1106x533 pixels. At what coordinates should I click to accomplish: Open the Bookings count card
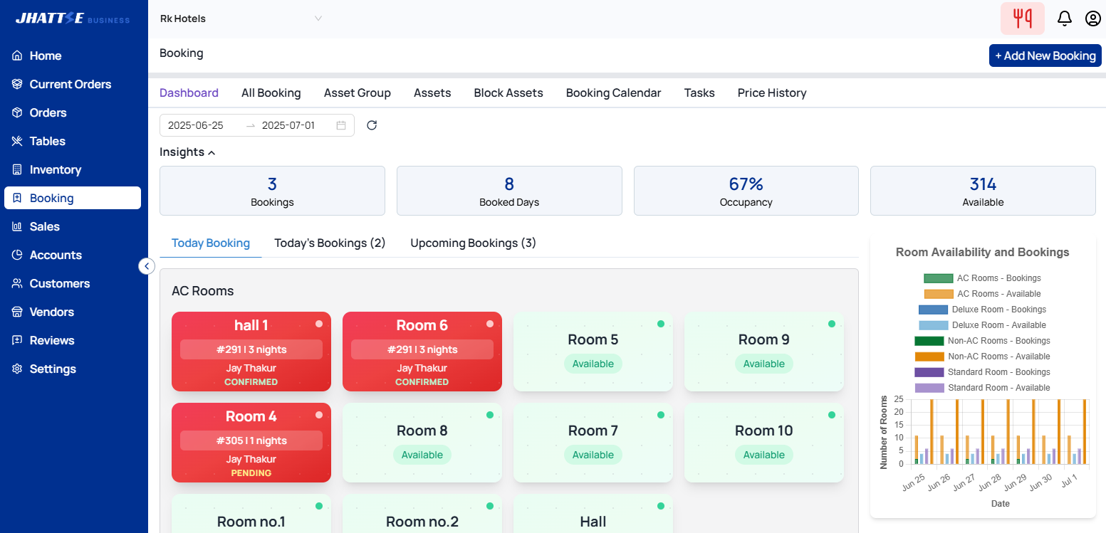[272, 191]
